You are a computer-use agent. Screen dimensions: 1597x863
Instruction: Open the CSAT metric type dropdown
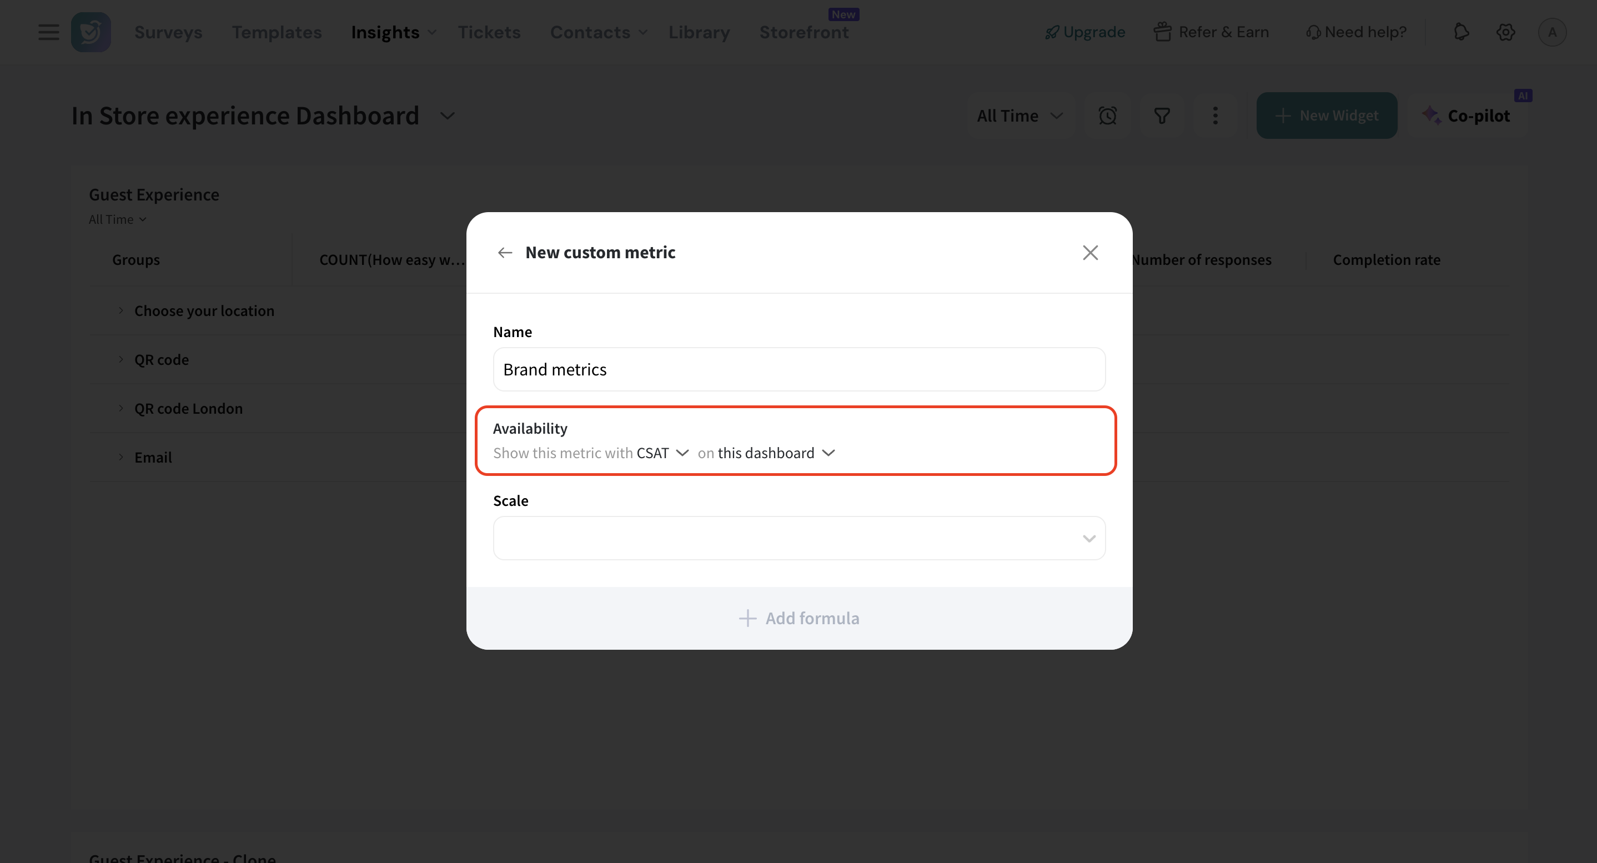click(x=662, y=453)
